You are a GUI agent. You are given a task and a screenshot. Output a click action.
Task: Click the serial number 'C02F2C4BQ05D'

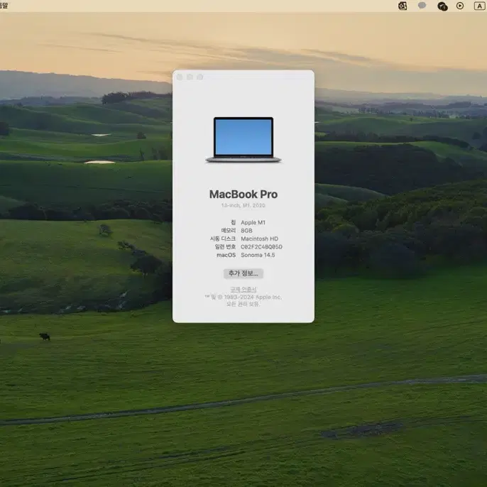point(261,246)
